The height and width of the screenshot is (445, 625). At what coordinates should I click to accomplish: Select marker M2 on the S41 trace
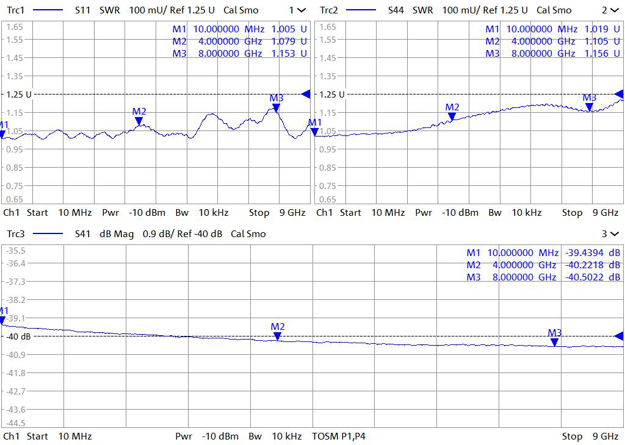tap(278, 335)
